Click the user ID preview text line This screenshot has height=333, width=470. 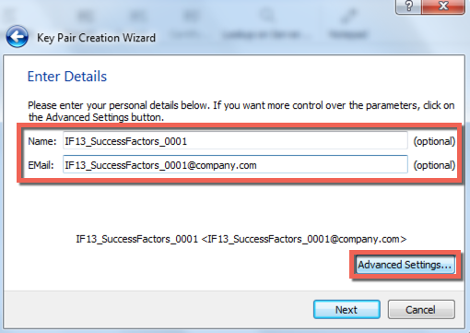point(241,239)
